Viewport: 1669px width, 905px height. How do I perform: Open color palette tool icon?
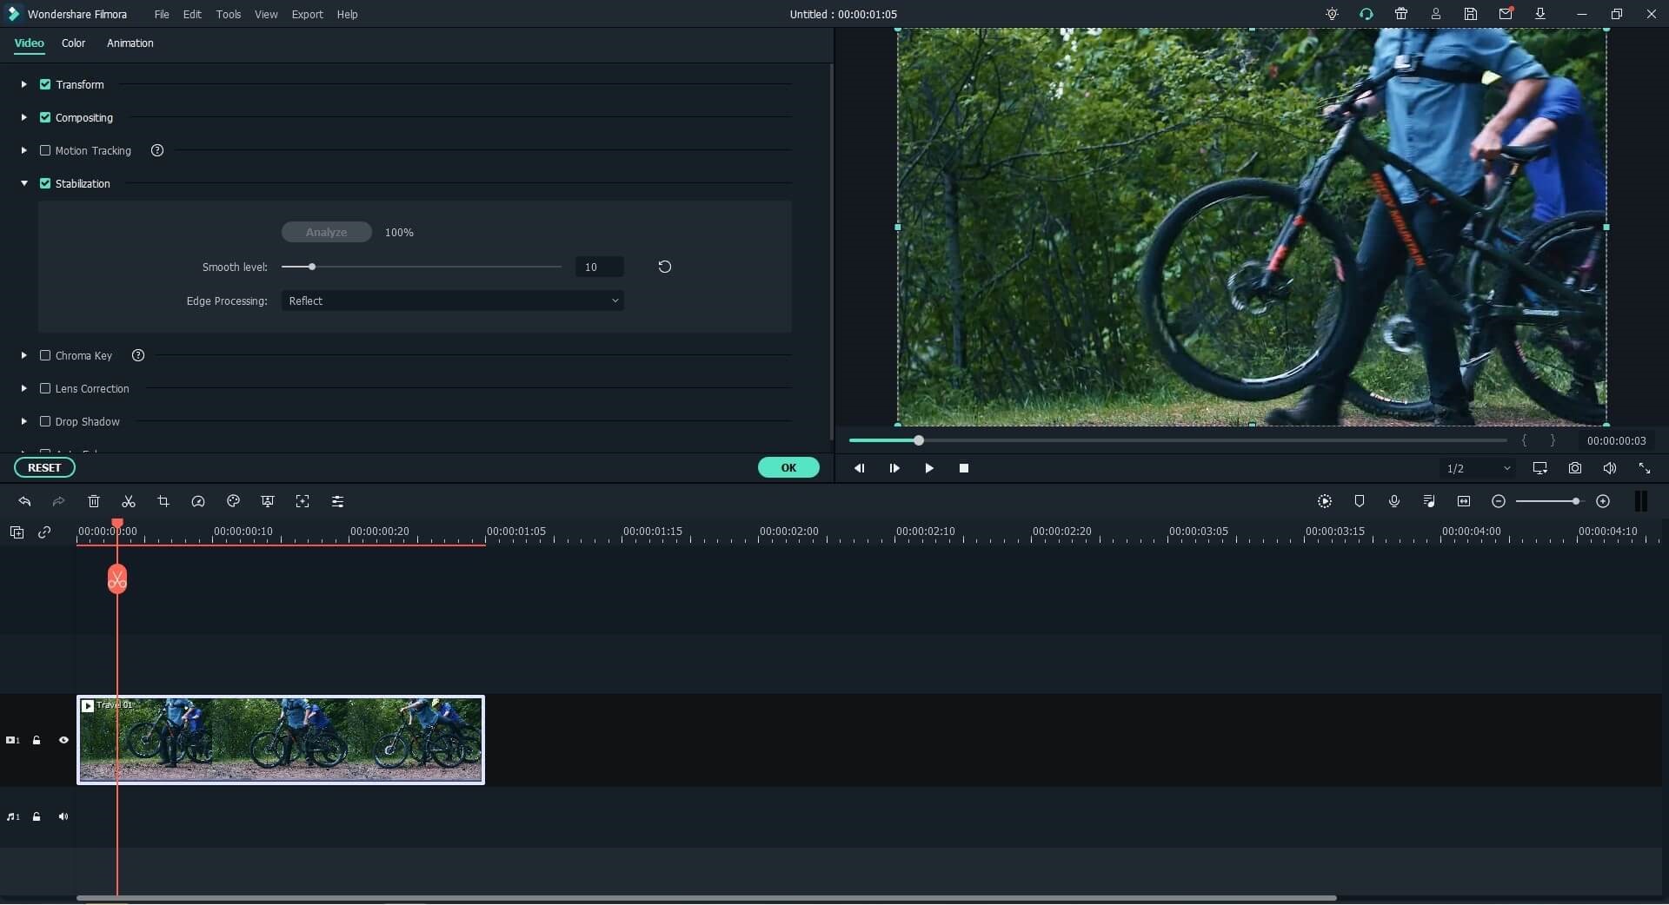coord(233,502)
